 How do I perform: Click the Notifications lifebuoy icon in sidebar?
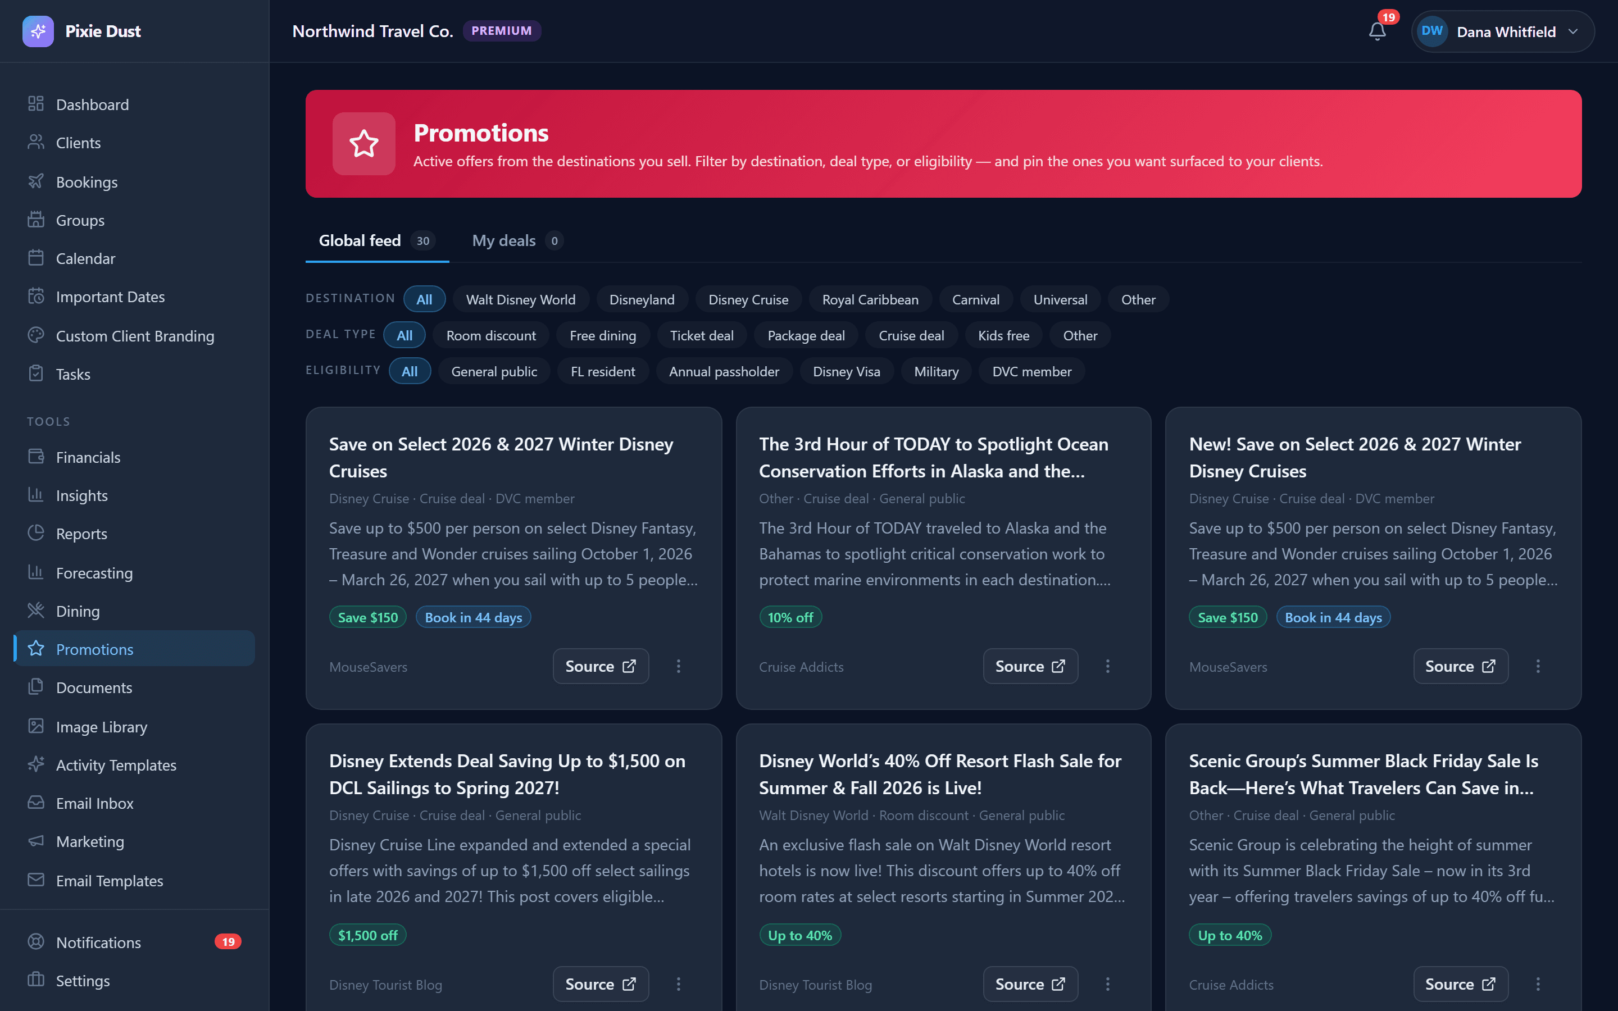(36, 941)
